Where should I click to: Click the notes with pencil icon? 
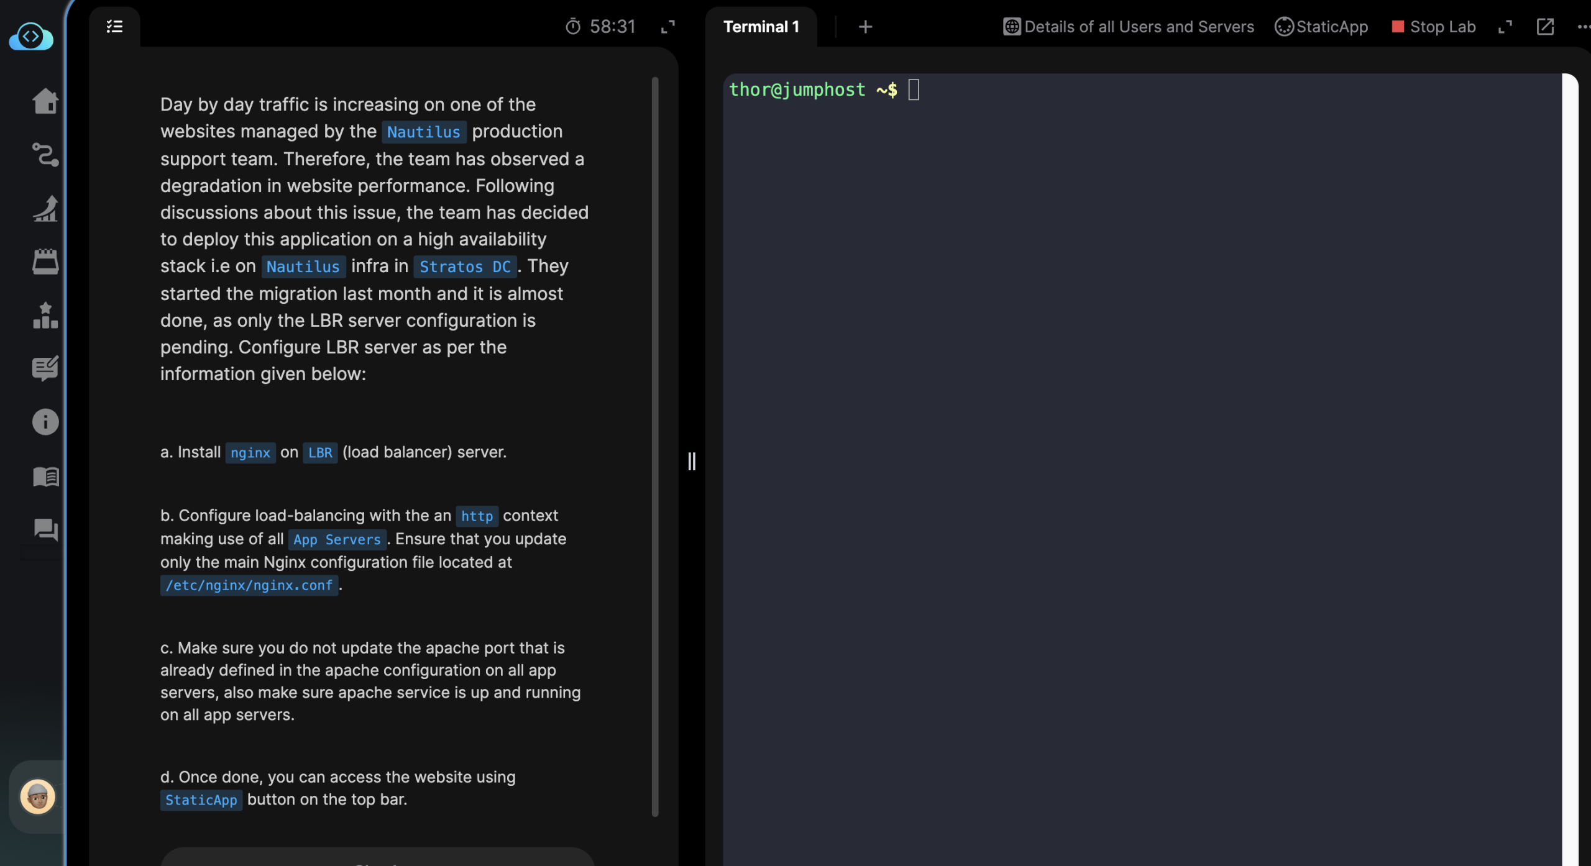click(45, 368)
